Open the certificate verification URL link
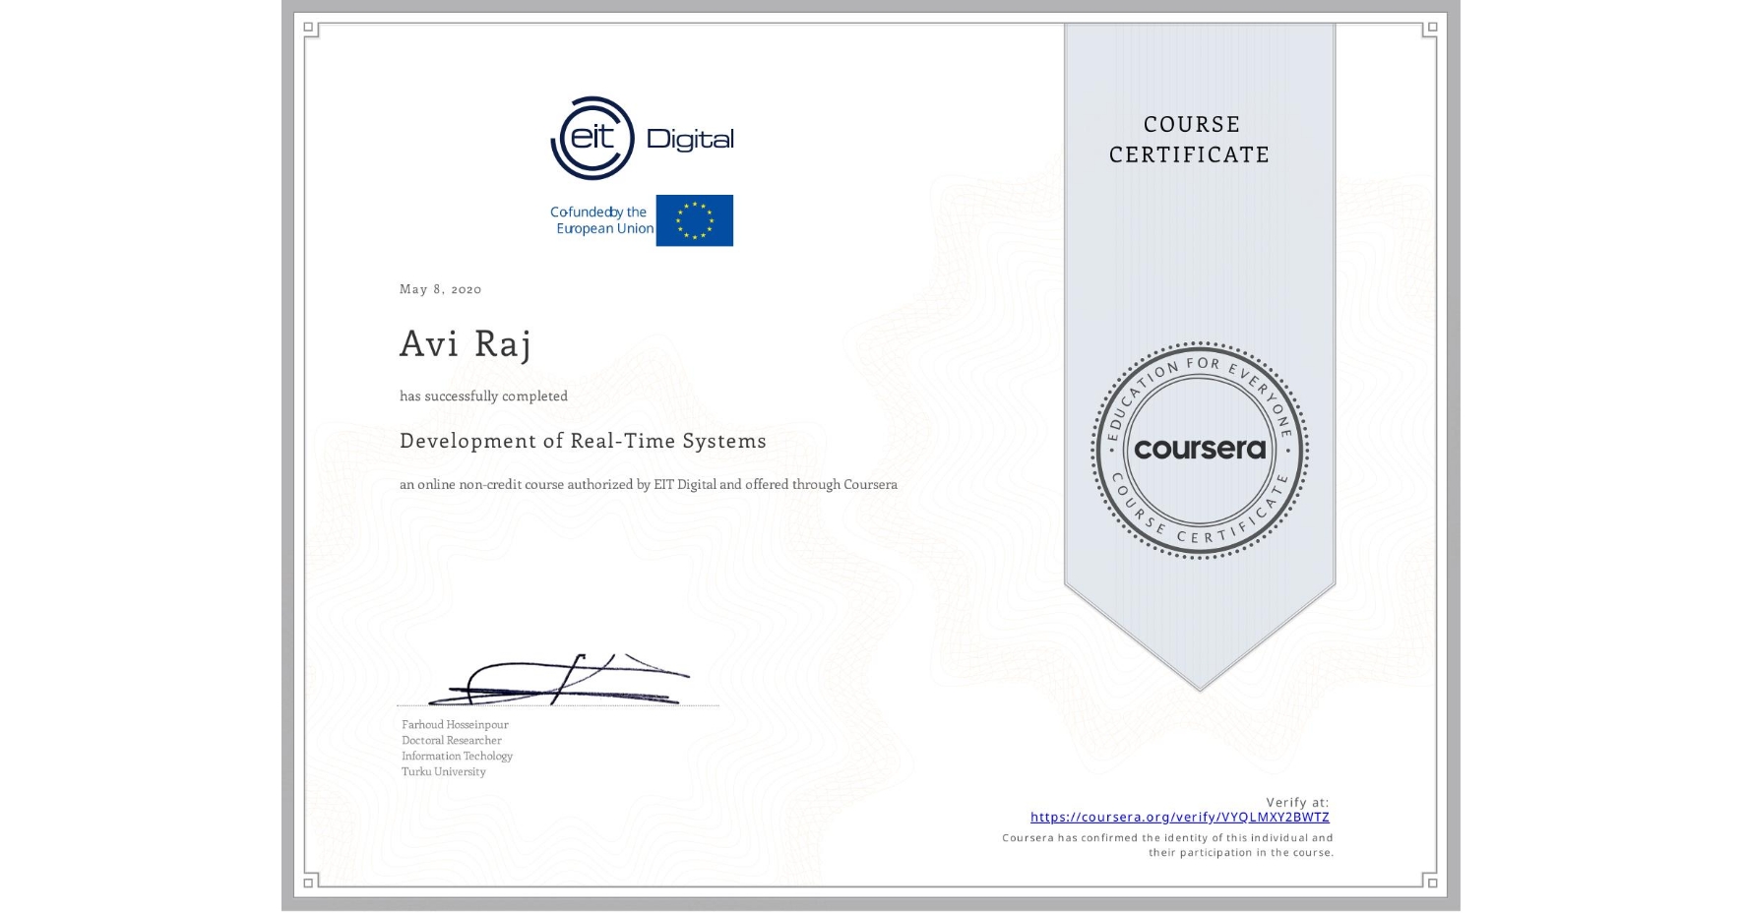The image size is (1744, 913). point(1179,818)
